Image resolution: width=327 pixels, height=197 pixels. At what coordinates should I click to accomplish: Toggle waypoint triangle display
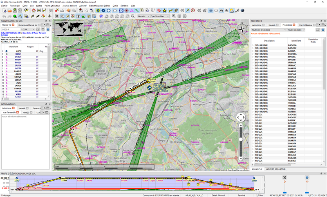[x=132, y=11]
